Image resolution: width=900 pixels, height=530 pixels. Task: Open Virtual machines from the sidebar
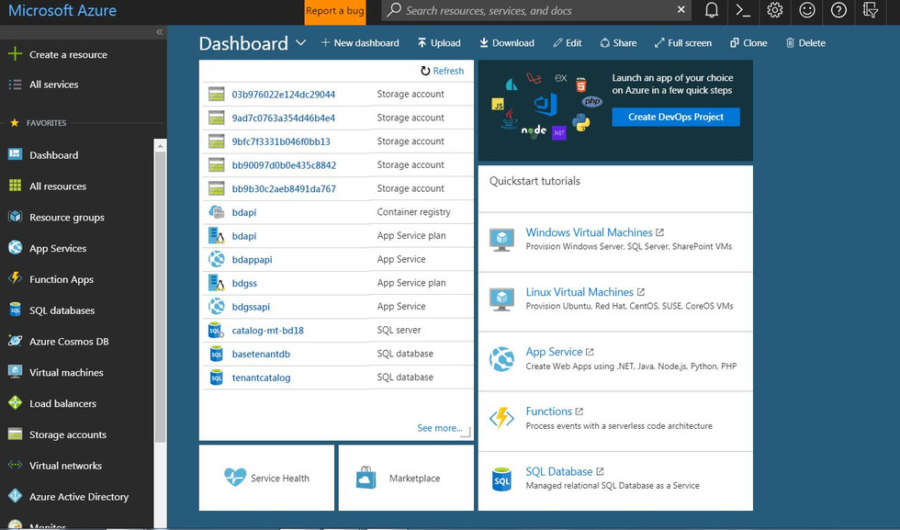click(66, 372)
